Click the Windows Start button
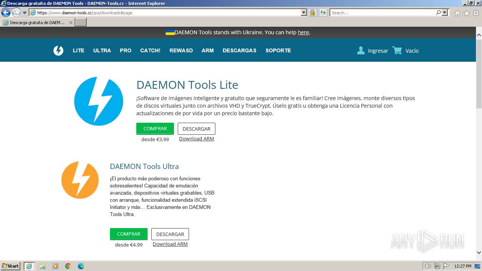The width and height of the screenshot is (482, 271). click(11, 266)
